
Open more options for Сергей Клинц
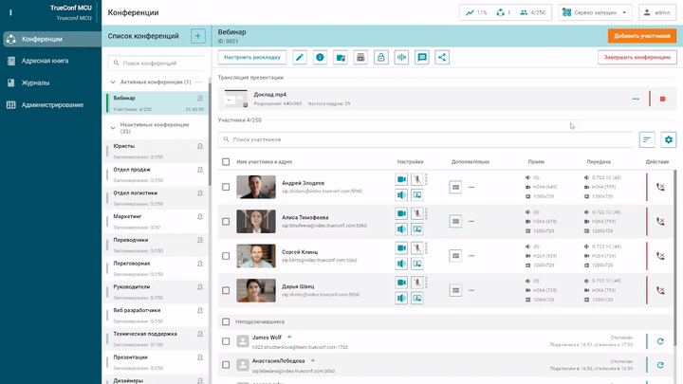[471, 256]
